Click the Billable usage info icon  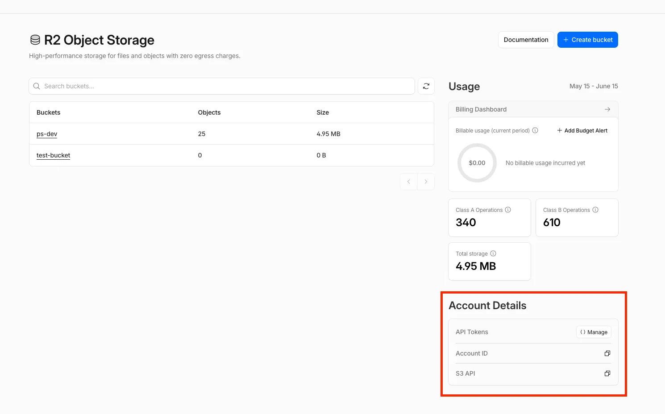(x=535, y=130)
